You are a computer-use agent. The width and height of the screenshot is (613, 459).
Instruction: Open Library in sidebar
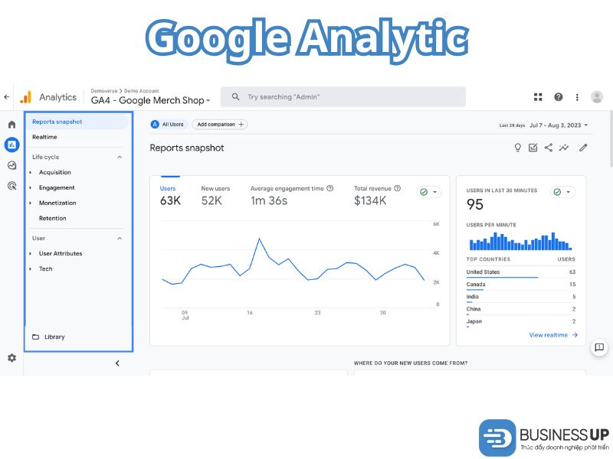(48, 337)
